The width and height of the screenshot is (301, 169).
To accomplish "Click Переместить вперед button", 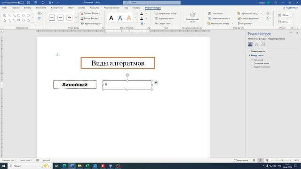I will [x=218, y=23].
